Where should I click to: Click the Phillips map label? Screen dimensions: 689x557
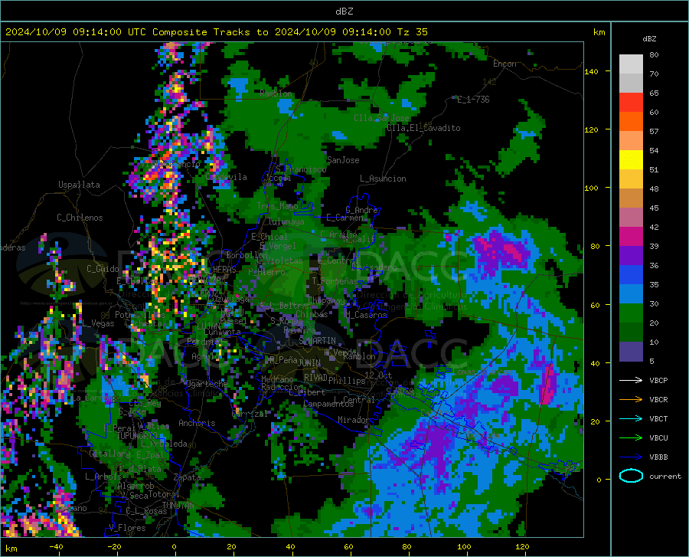pos(347,381)
